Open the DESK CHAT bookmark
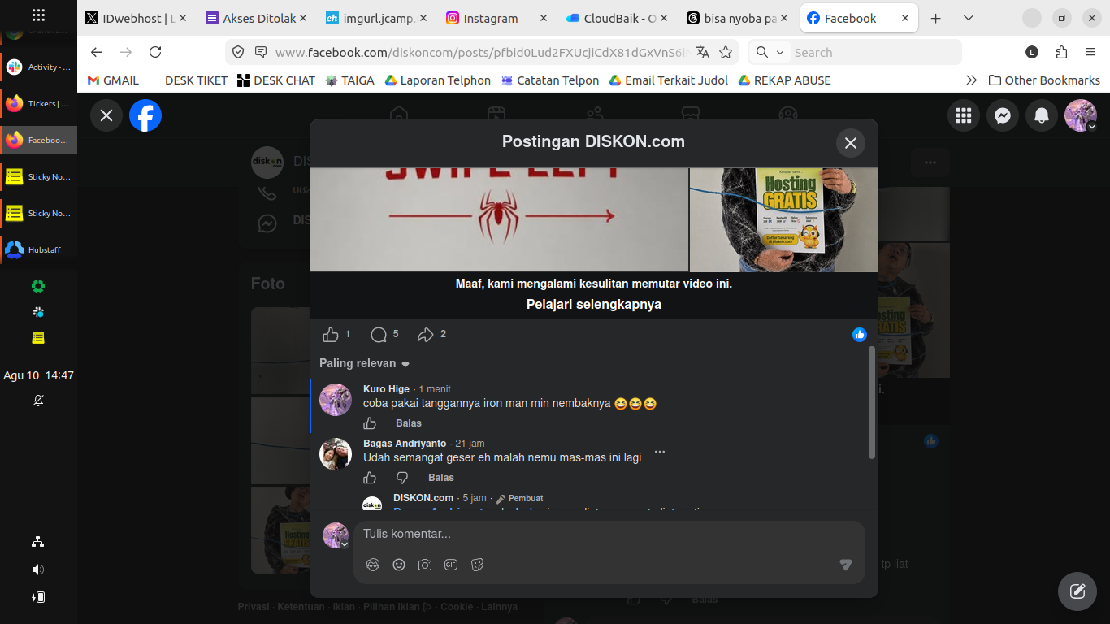Viewport: 1110px width, 624px height. 276,80
